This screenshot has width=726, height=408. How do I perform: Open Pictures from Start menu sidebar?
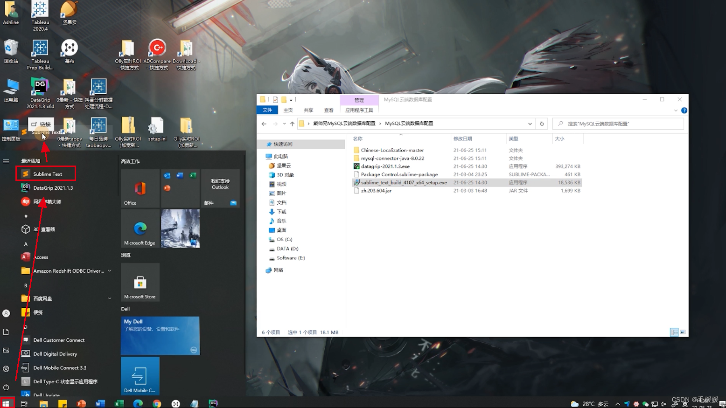[x=6, y=350]
